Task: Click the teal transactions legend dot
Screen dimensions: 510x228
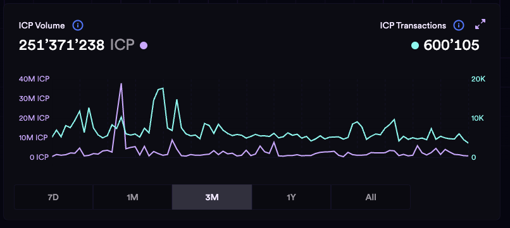Action: point(414,45)
